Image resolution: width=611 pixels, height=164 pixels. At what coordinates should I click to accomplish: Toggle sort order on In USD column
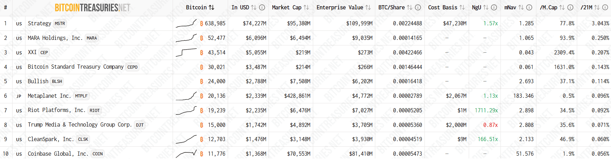pyautogui.click(x=254, y=7)
